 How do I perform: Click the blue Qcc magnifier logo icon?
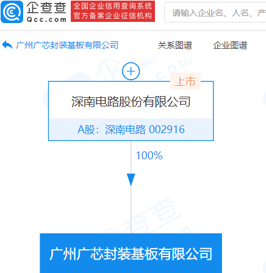12,12
